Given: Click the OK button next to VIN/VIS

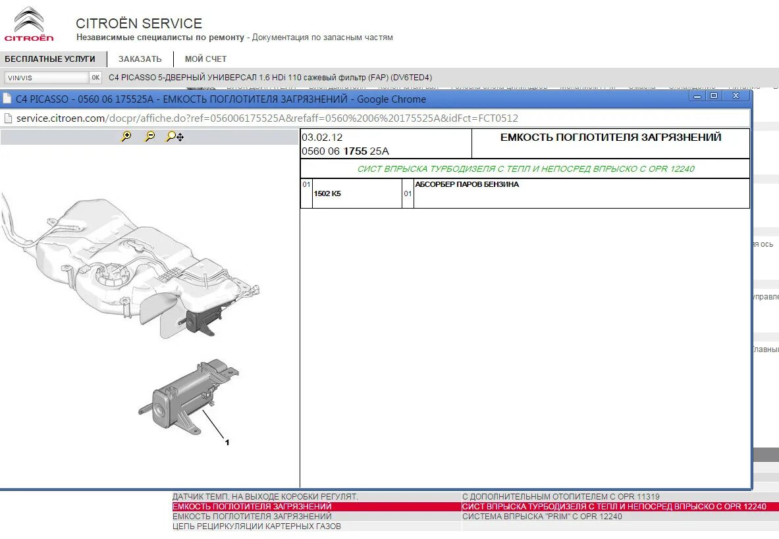Looking at the screenshot, I should [95, 78].
